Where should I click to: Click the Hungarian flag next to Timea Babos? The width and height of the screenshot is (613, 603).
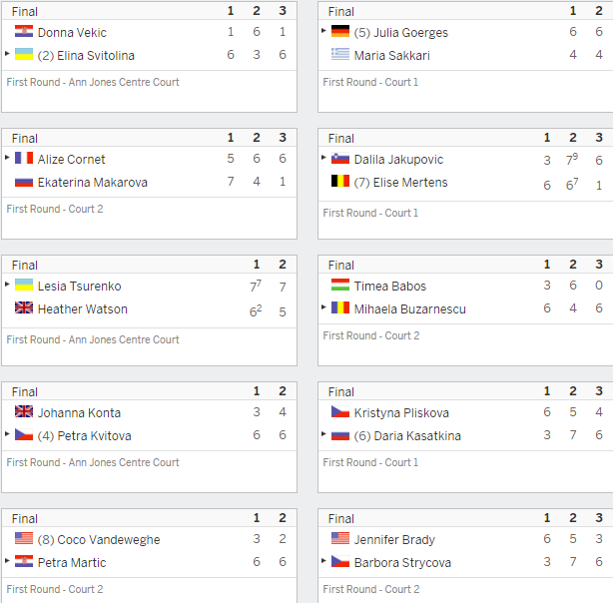click(x=340, y=285)
